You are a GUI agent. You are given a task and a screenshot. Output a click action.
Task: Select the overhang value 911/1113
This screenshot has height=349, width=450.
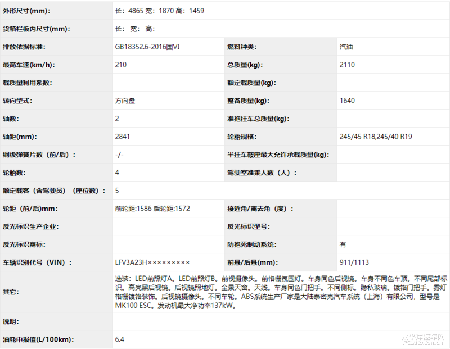[x=354, y=262]
